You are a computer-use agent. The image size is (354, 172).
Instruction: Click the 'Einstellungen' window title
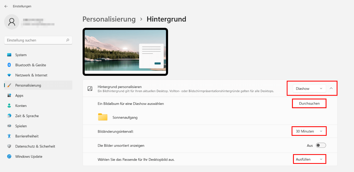point(22,6)
